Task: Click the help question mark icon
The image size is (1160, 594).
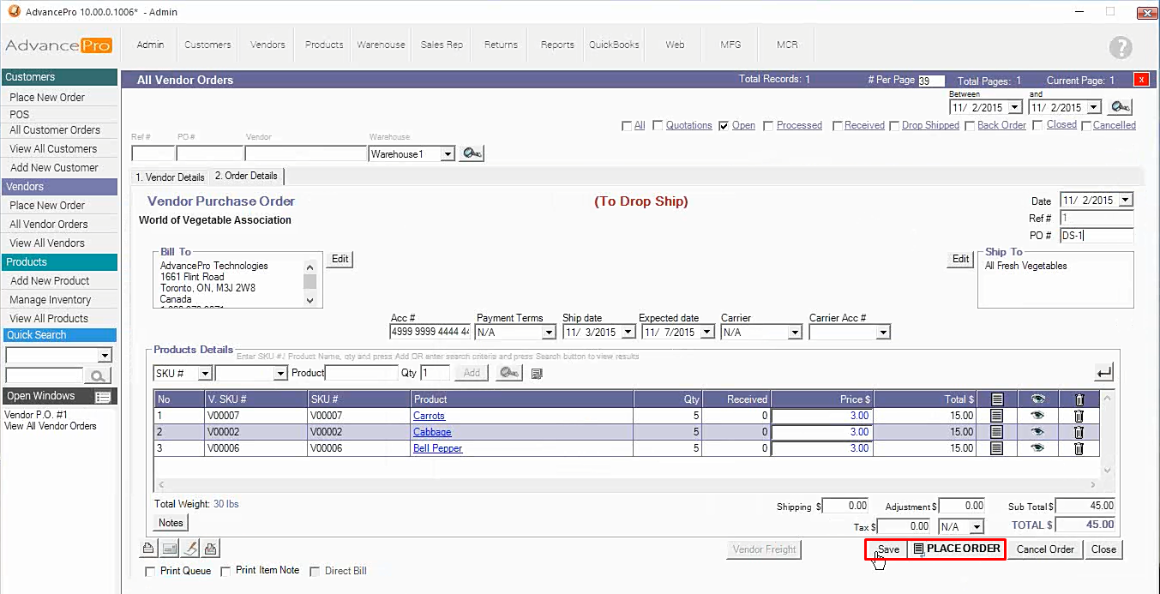Action: click(x=1120, y=47)
